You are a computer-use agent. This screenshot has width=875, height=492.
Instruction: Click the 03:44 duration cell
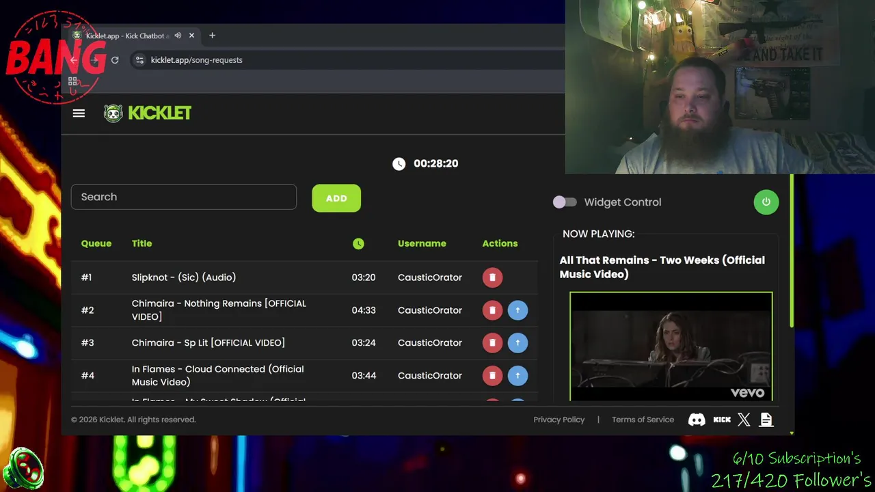(364, 376)
